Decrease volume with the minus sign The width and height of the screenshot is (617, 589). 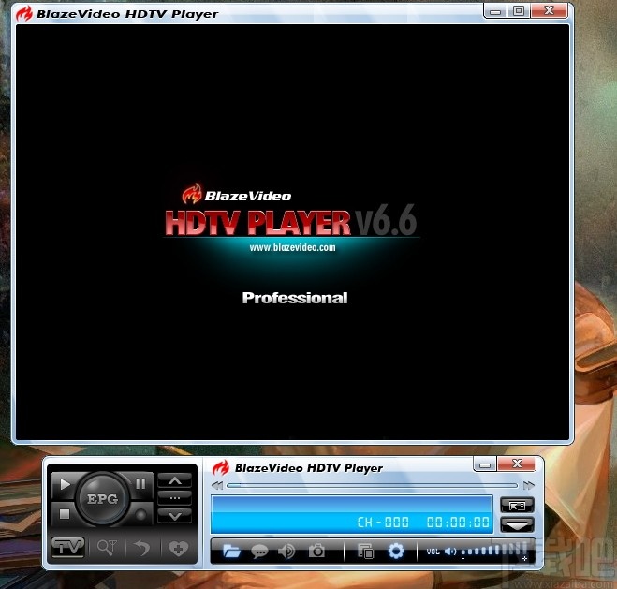pos(463,558)
